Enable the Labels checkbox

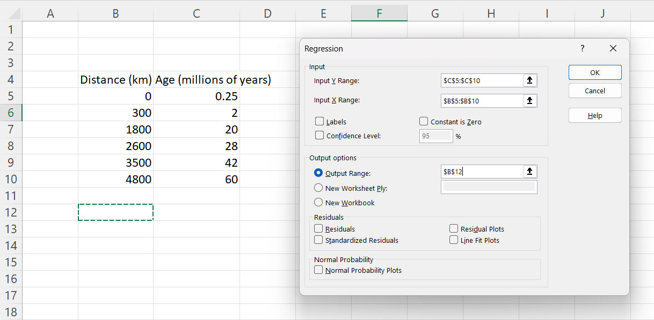(319, 122)
